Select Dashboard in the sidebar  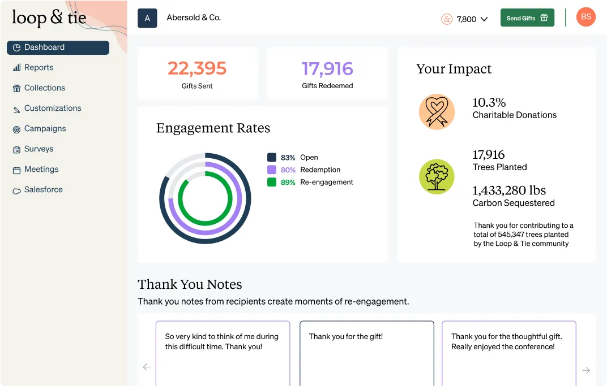58,47
